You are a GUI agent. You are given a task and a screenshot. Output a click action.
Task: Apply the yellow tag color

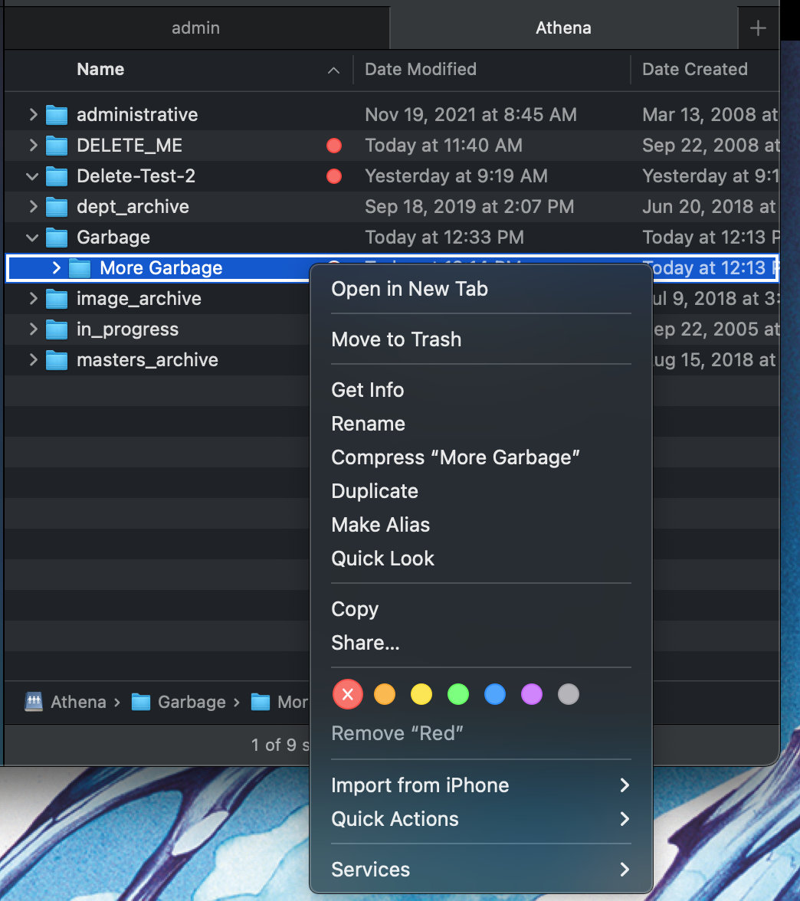coord(421,694)
